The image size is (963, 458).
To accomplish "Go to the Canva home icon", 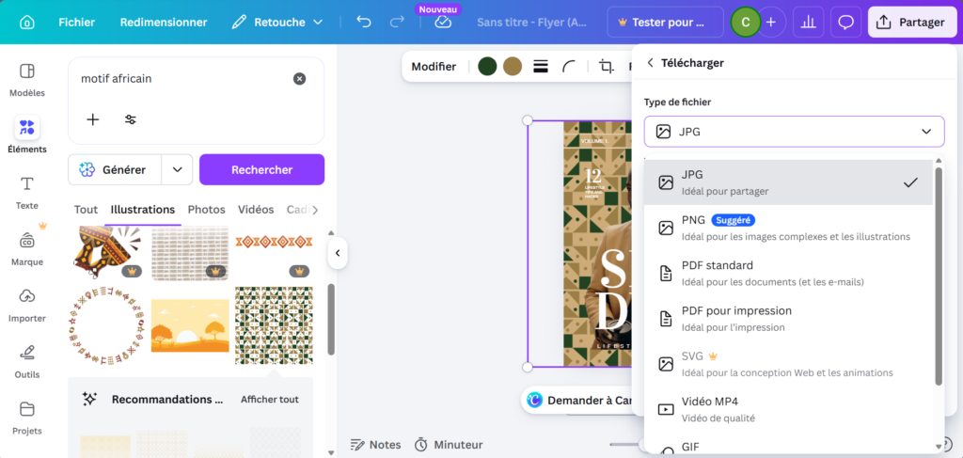I will (26, 23).
